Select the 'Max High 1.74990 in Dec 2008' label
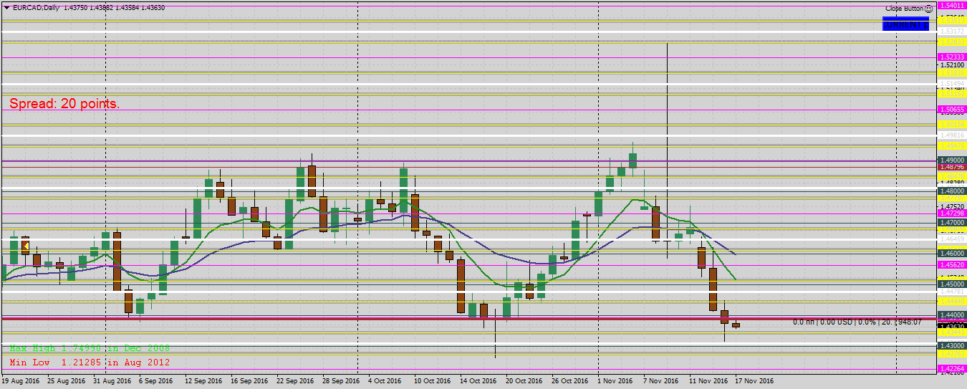Screen dimensions: 967x389 pos(90,348)
